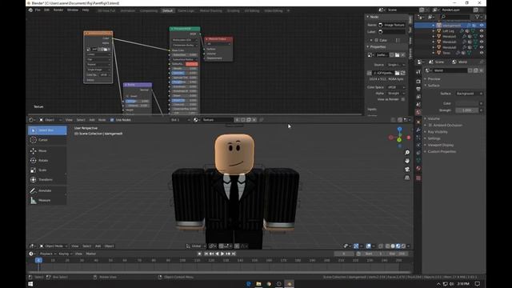This screenshot has height=288, width=512.
Task: Toggle the View as Render checkbox
Action: click(403, 99)
